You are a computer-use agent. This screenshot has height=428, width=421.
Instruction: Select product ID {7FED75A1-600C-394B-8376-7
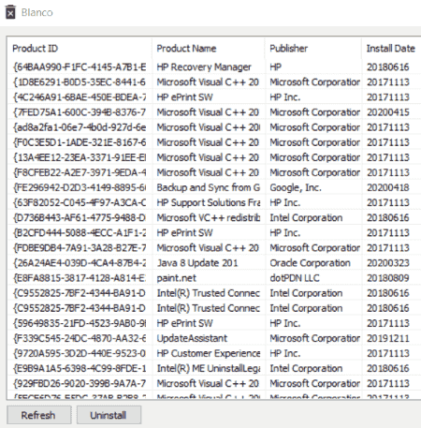(x=80, y=112)
